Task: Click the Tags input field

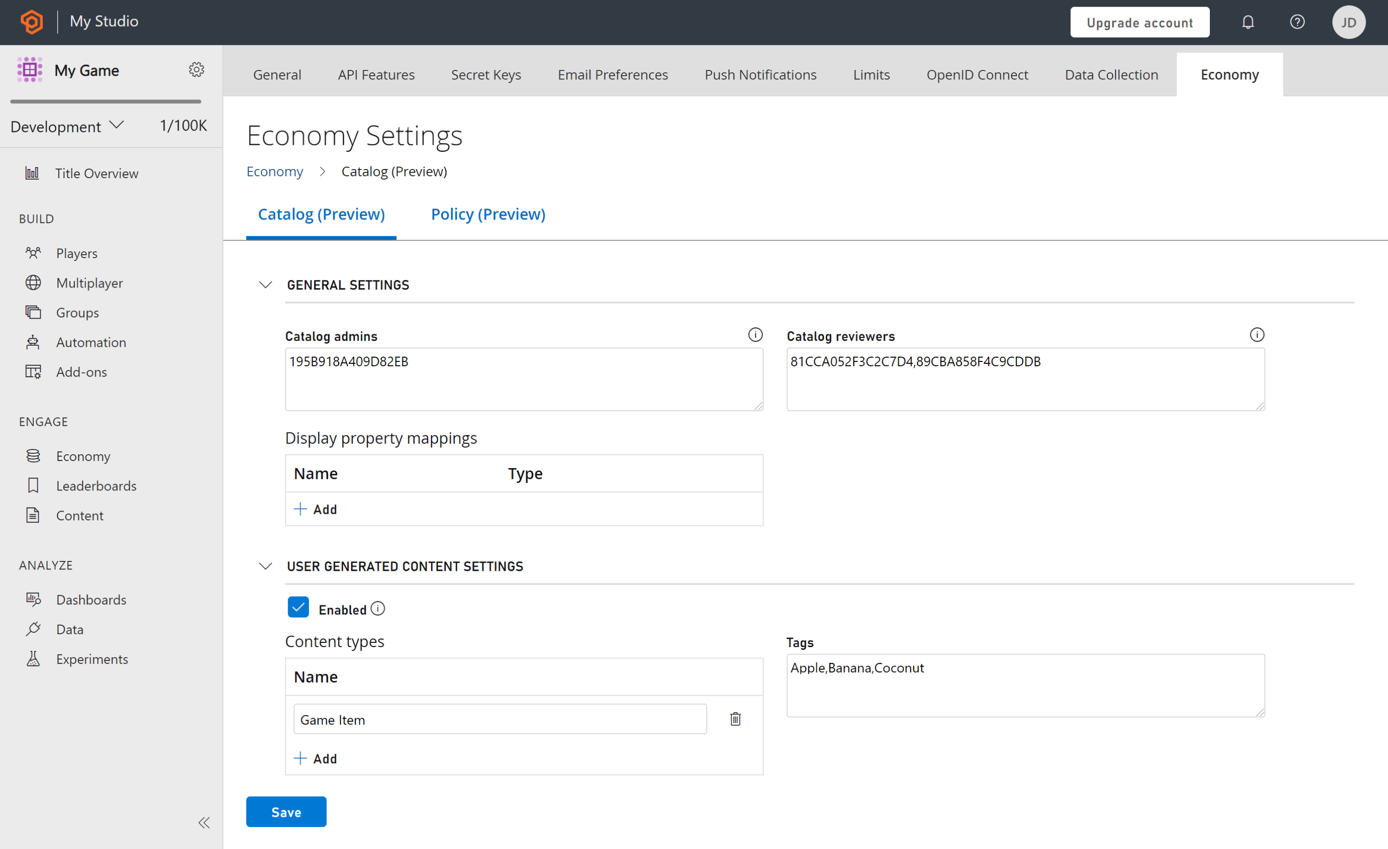Action: pos(1025,685)
